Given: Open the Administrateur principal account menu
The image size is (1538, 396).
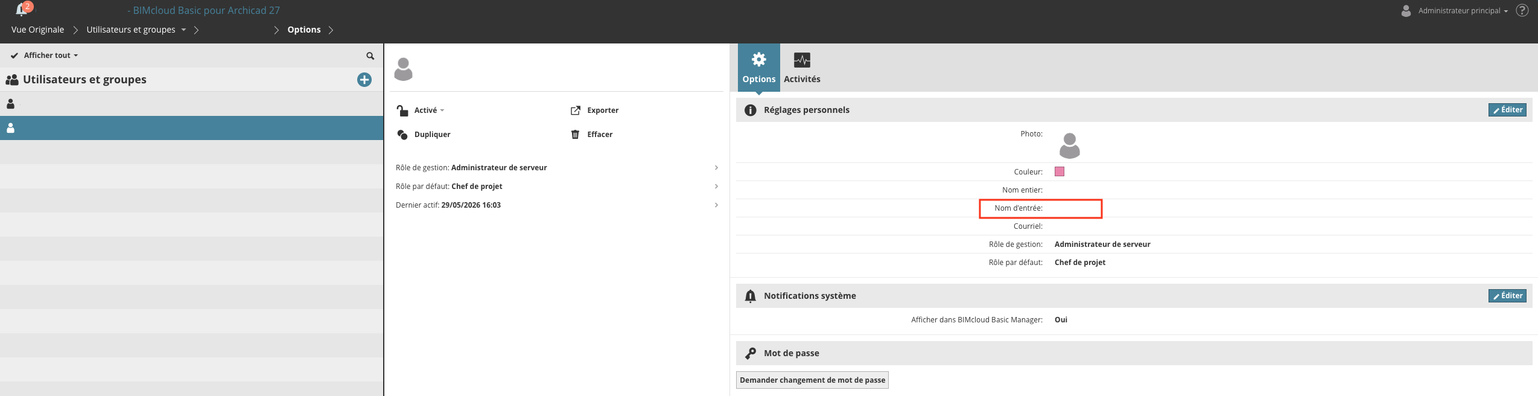Looking at the screenshot, I should pos(1455,10).
